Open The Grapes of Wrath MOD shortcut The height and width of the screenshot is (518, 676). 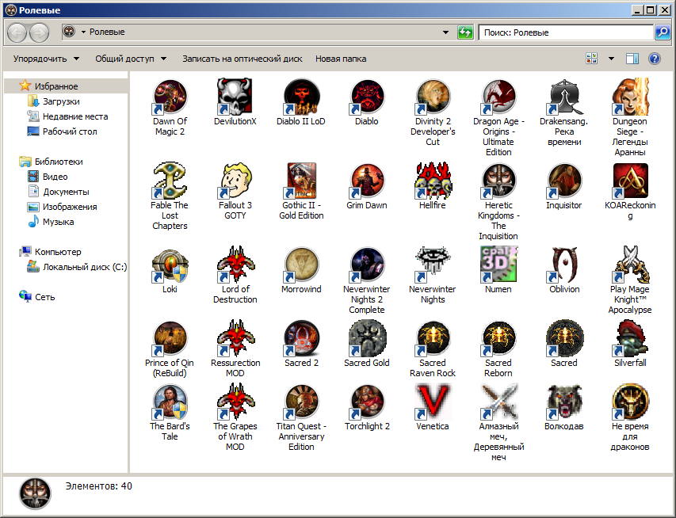coord(235,402)
